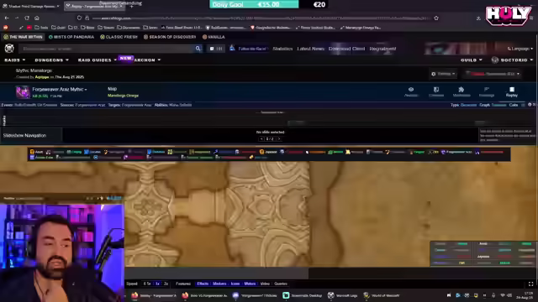Open the Analyze view eye icon
Viewport: 538px width, 302px height.
(411, 90)
